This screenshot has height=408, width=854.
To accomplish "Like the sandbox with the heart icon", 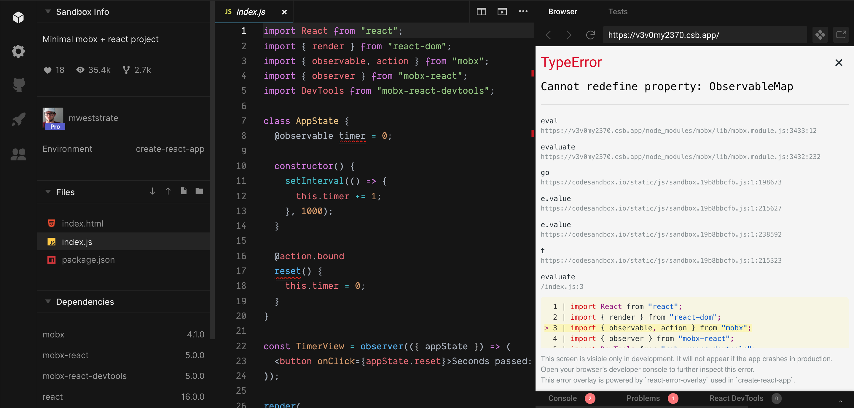I will tap(47, 70).
